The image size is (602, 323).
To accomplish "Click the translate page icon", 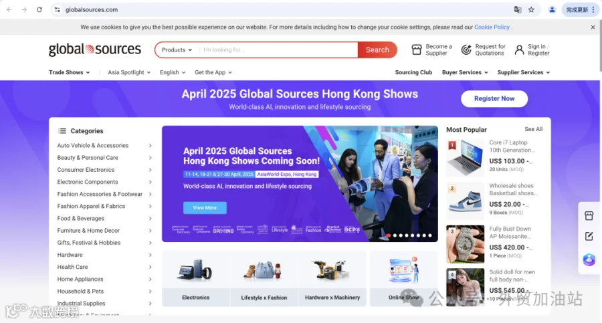I will coord(518,9).
